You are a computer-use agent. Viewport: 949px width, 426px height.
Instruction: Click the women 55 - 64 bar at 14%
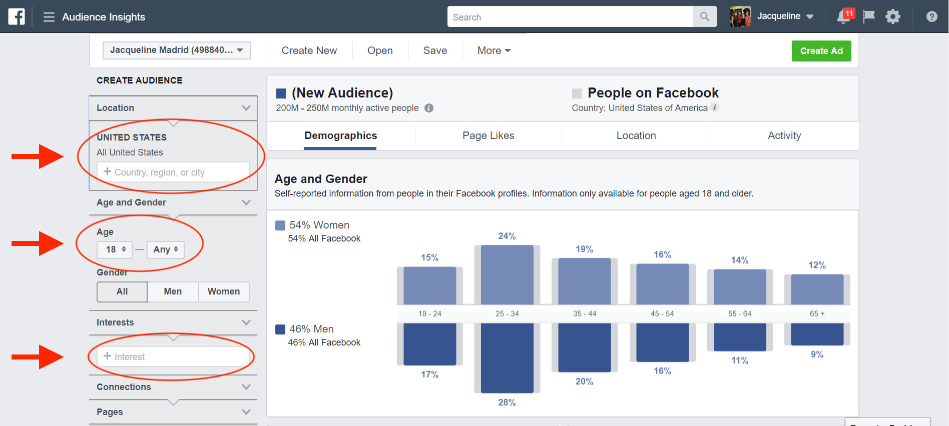(x=740, y=287)
